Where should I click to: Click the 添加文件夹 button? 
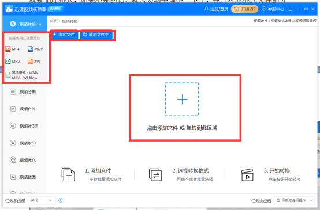click(x=96, y=35)
